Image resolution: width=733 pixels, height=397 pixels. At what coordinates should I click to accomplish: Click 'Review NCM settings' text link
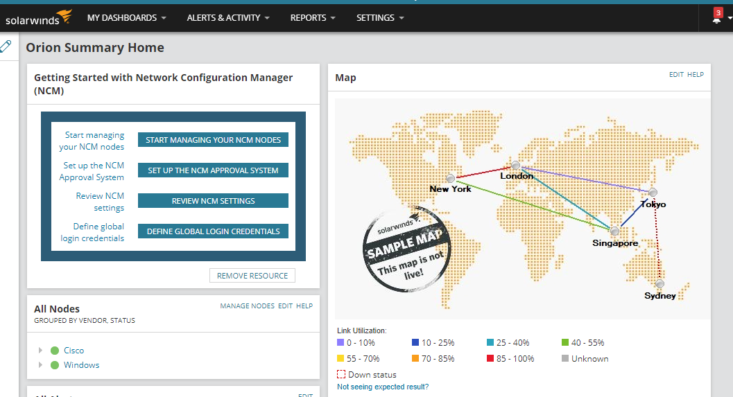tap(100, 202)
